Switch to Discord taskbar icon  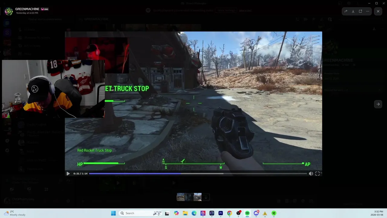point(256,213)
